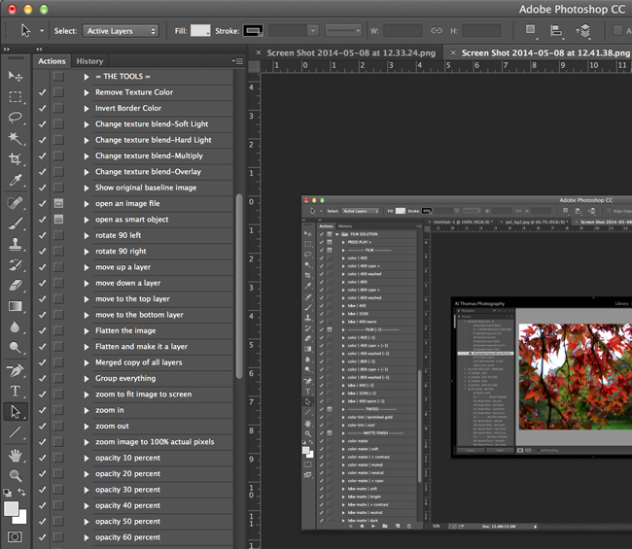Screen dimensions: 632x549
Task: Select the Magic Wand tool
Action: [16, 138]
